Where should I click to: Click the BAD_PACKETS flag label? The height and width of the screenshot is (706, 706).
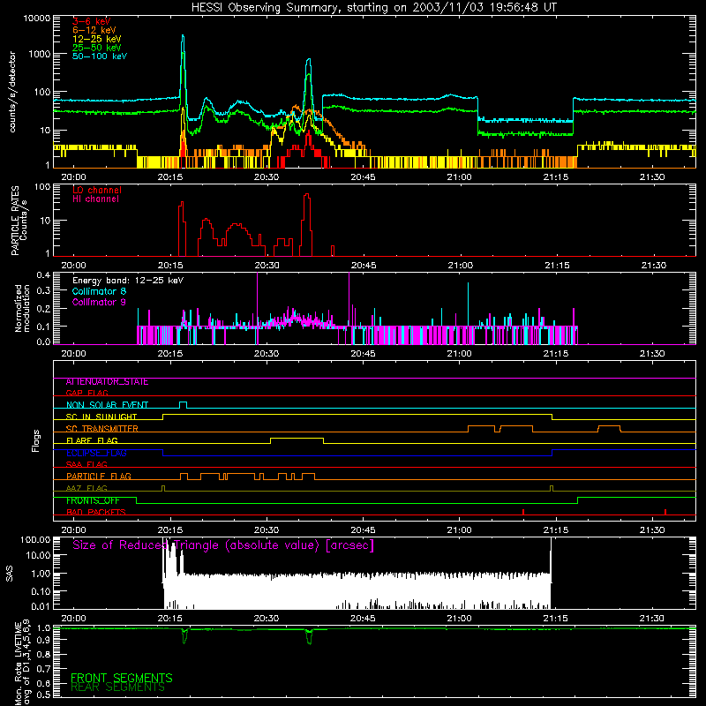click(x=96, y=512)
